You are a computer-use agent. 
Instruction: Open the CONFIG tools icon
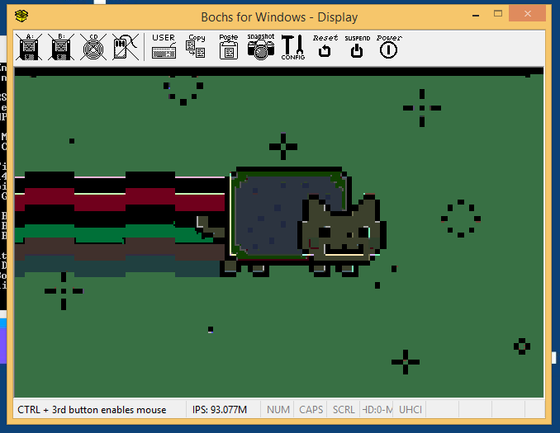point(293,47)
